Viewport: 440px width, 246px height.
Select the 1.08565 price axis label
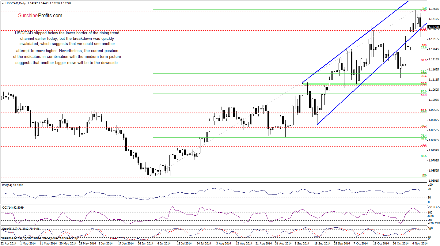(434, 130)
